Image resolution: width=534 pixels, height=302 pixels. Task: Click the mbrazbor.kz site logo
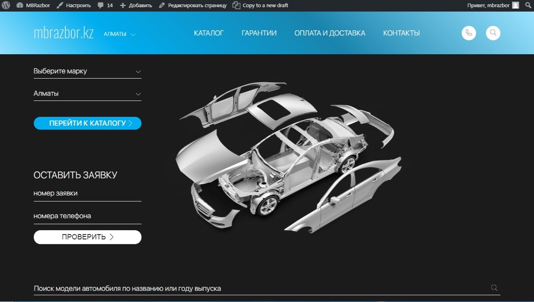(x=63, y=33)
